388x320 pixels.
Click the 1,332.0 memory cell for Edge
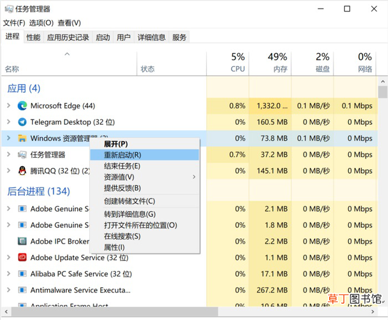tap(270, 106)
